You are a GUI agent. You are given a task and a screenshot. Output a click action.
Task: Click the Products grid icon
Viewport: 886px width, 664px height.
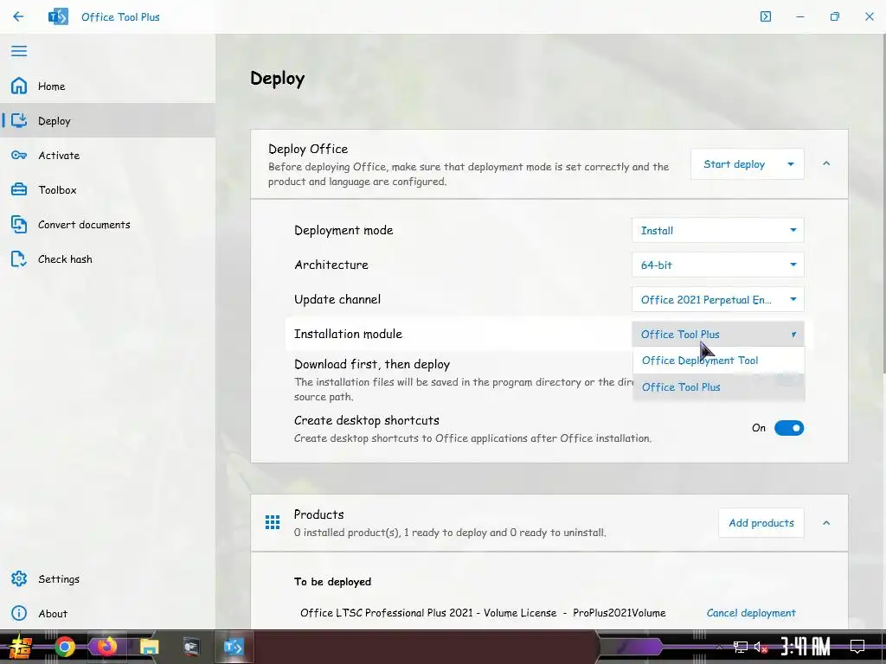273,522
